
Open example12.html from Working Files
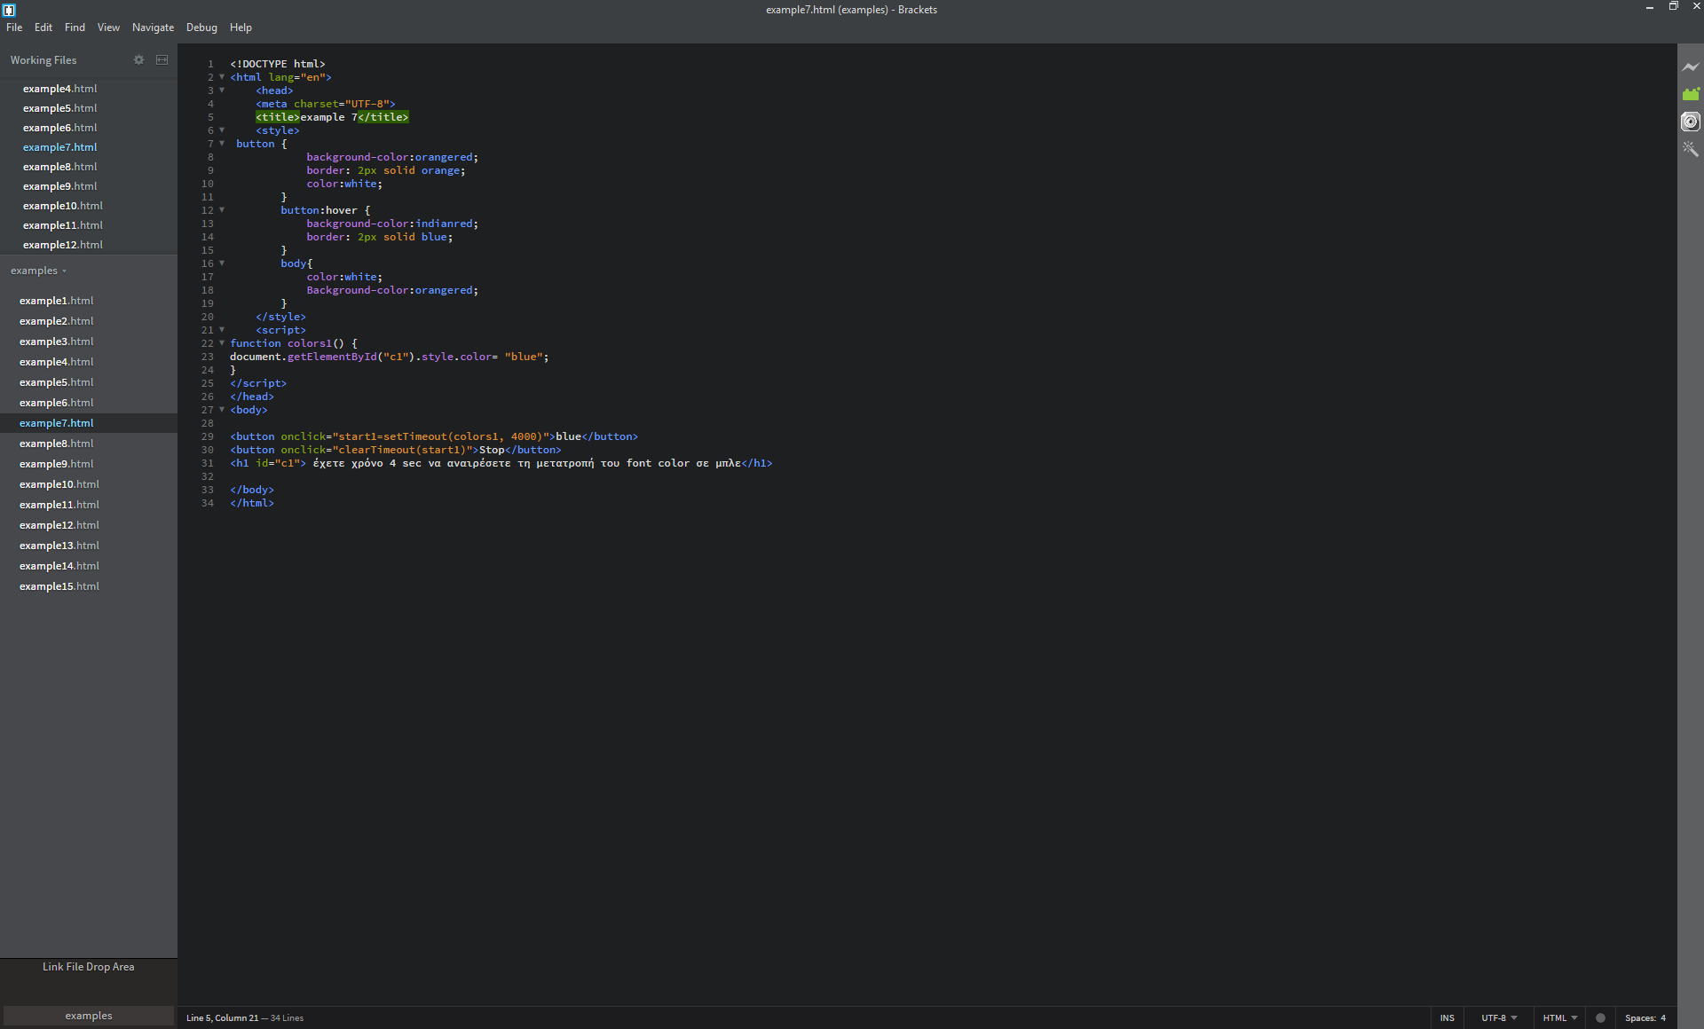[62, 245]
